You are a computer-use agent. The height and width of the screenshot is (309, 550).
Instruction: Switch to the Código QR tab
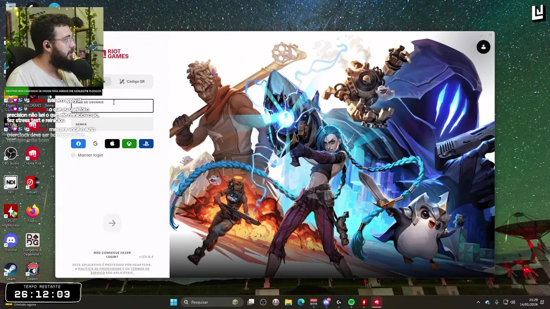coord(132,82)
